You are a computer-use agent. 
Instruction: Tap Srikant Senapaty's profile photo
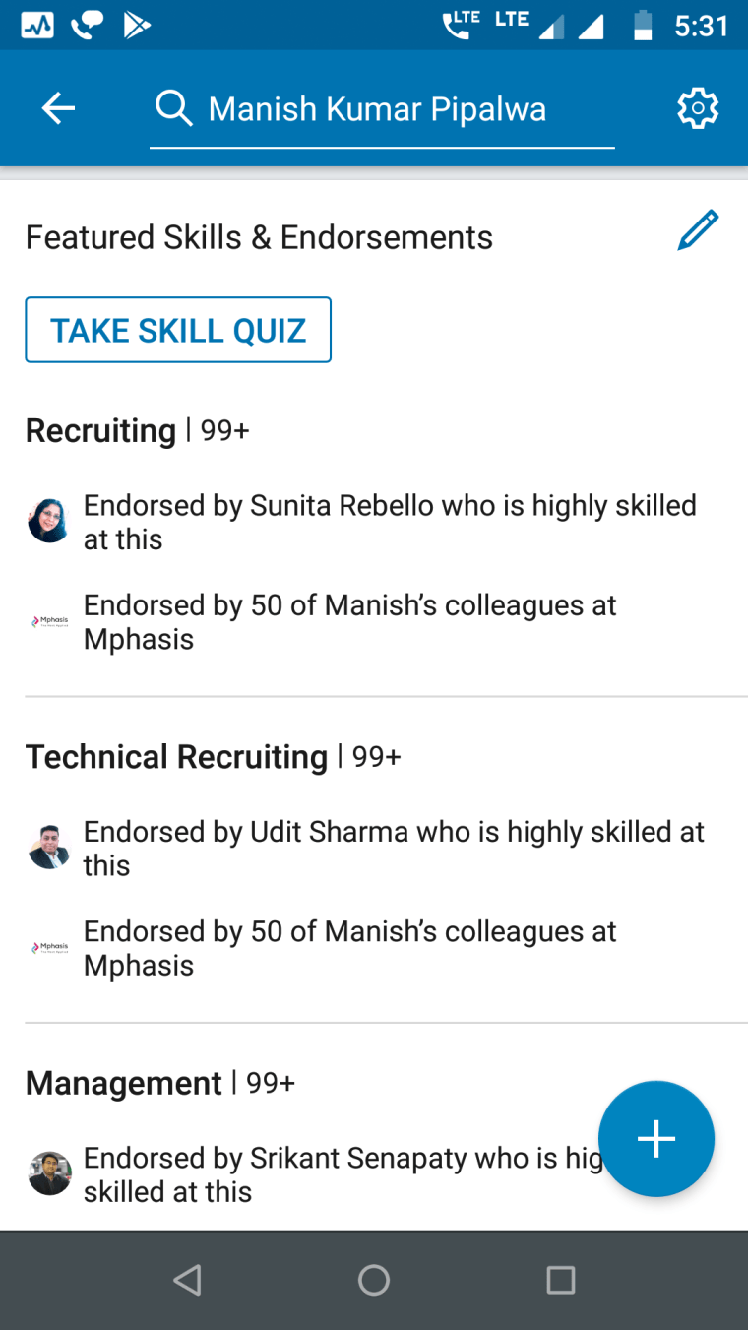(49, 1173)
